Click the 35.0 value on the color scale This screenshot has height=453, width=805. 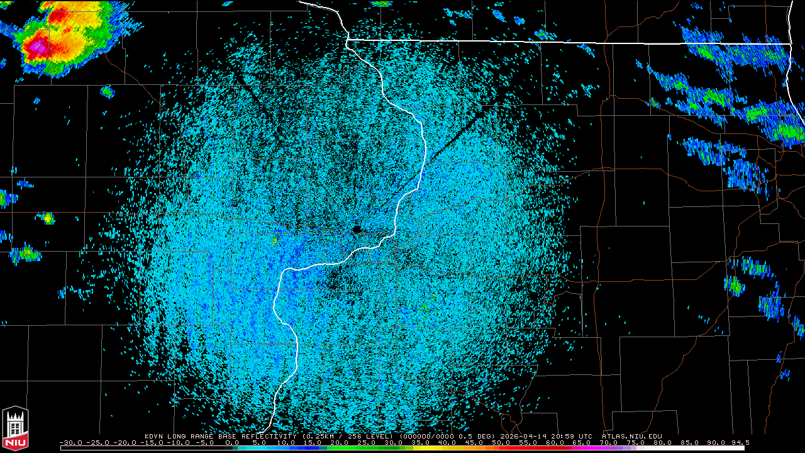pos(422,442)
